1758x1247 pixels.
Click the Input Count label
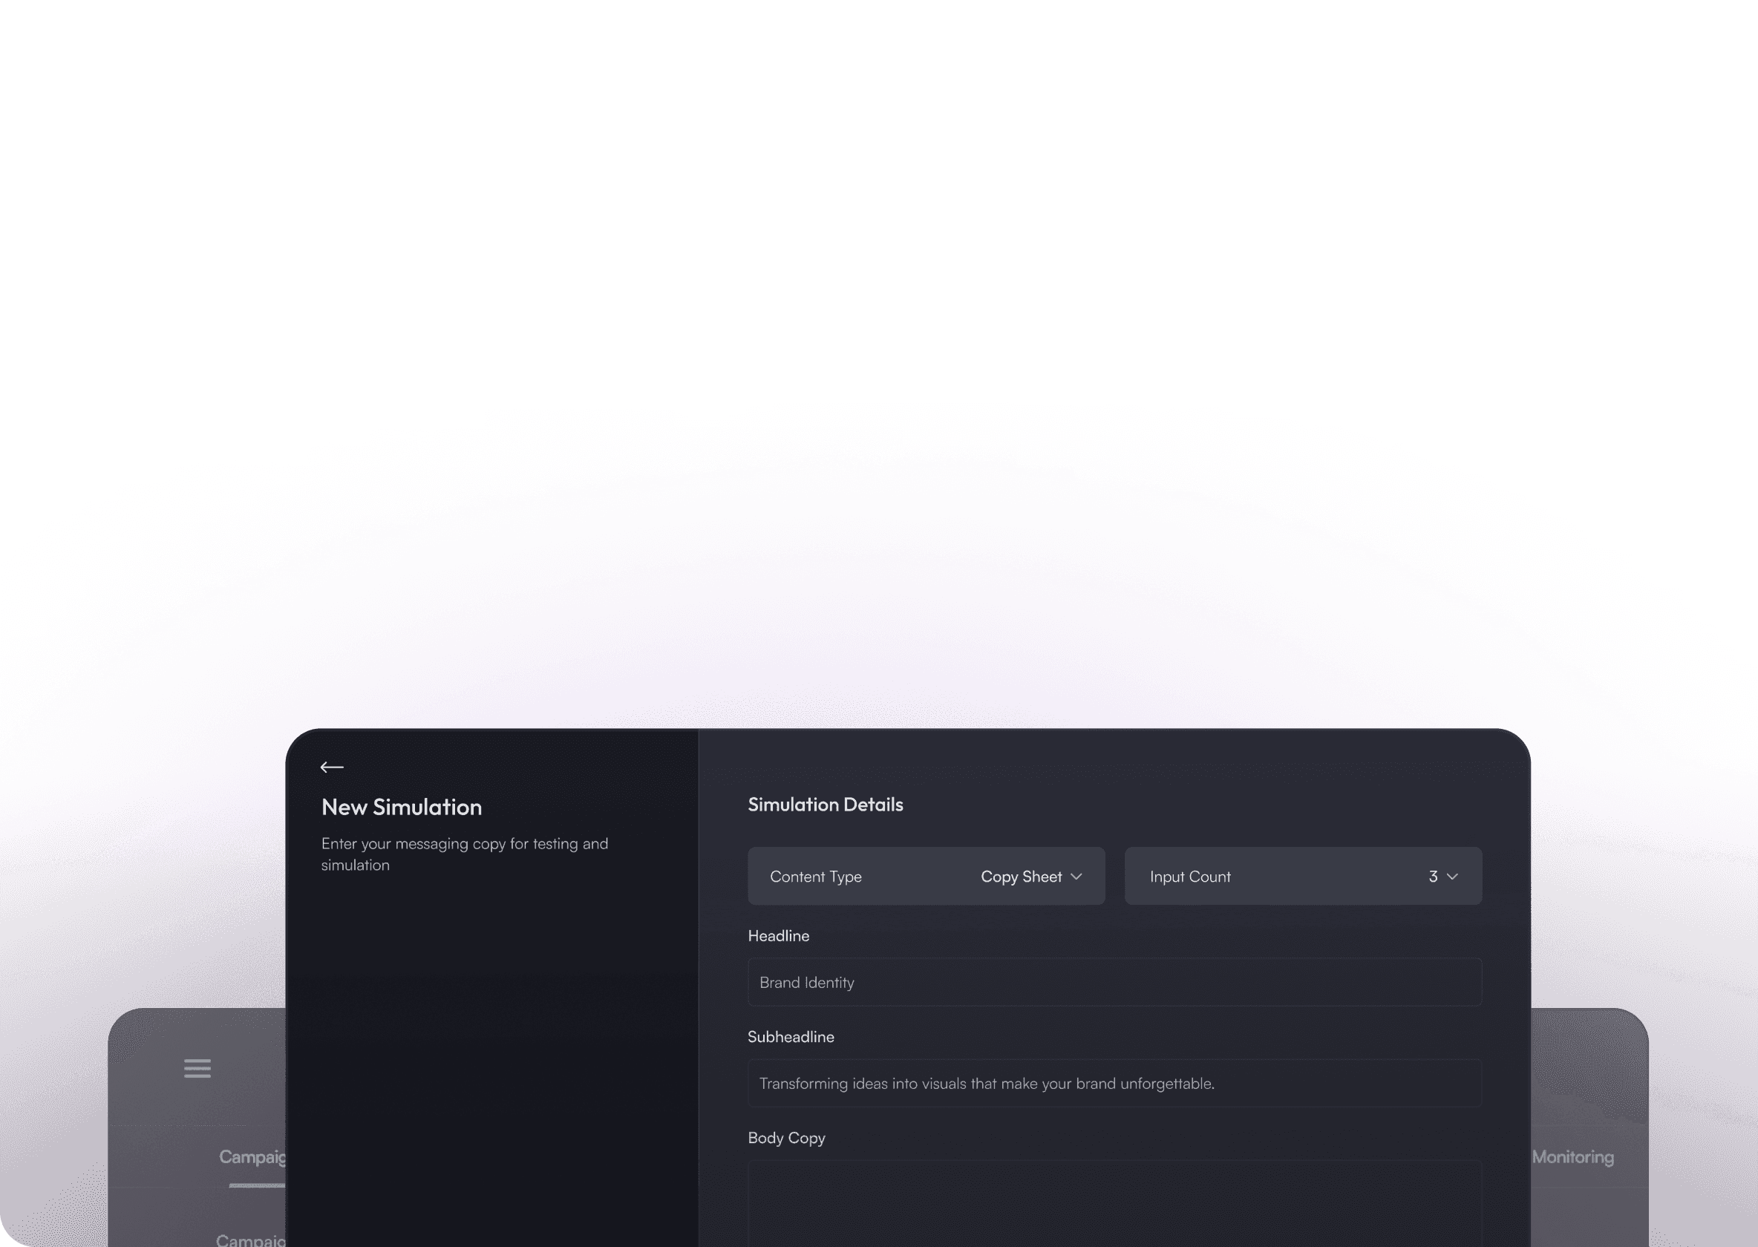(x=1189, y=876)
